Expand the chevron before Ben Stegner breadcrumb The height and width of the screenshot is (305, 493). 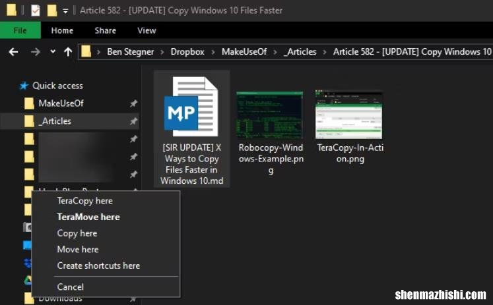click(x=99, y=52)
